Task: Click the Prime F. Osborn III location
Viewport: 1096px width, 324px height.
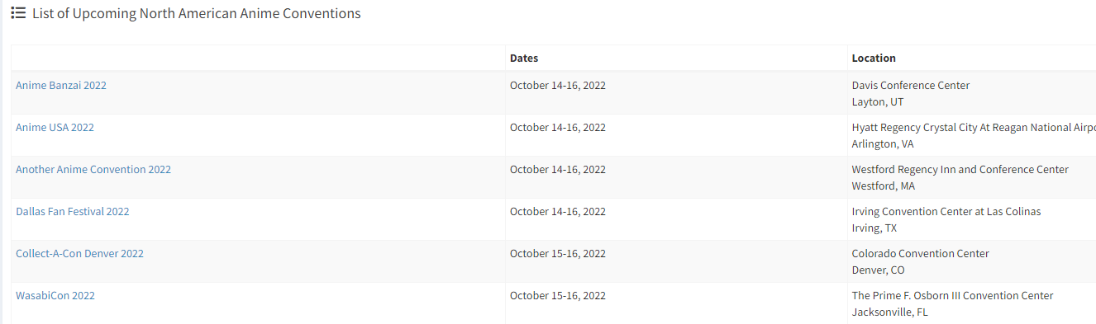Action: pyautogui.click(x=953, y=296)
